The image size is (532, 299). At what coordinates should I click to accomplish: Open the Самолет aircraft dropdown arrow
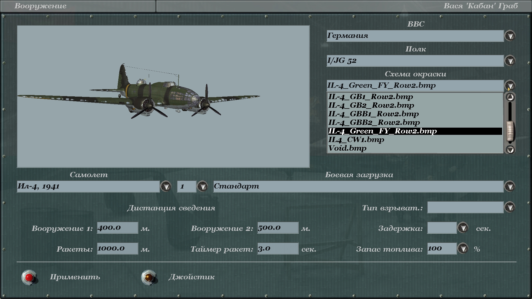[x=166, y=186]
